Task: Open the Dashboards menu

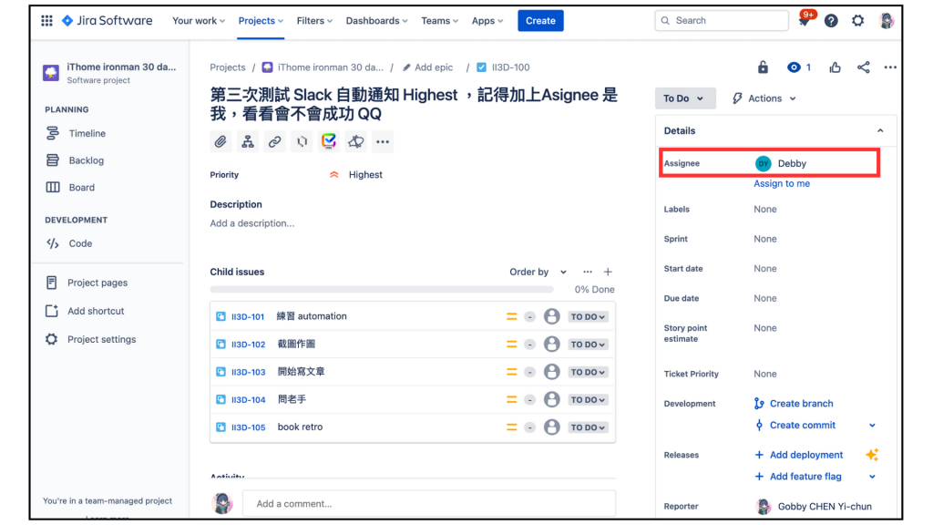Action: point(376,21)
